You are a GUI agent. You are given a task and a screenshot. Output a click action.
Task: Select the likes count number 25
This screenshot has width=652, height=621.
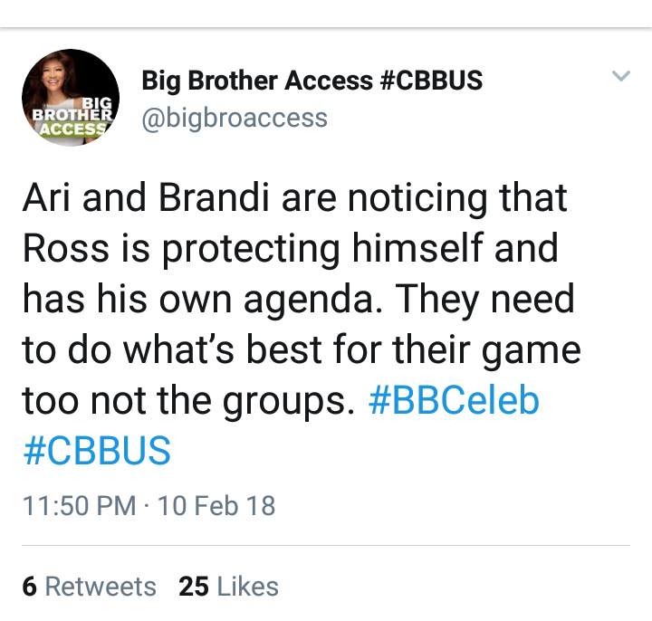pyautogui.click(x=194, y=587)
